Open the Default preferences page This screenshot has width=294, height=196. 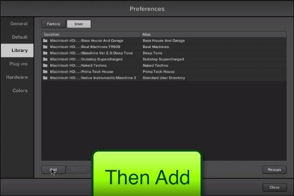pyautogui.click(x=20, y=37)
